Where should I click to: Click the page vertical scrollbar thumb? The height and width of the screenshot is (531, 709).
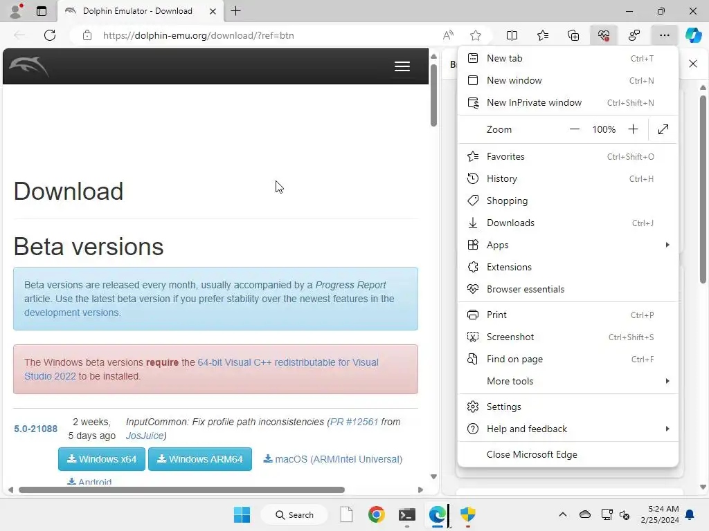pyautogui.click(x=433, y=95)
